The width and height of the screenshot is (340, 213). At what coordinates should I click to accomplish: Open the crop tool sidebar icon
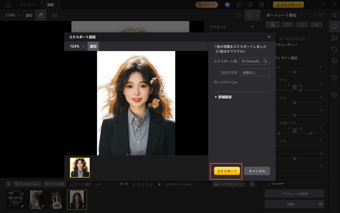click(x=334, y=49)
